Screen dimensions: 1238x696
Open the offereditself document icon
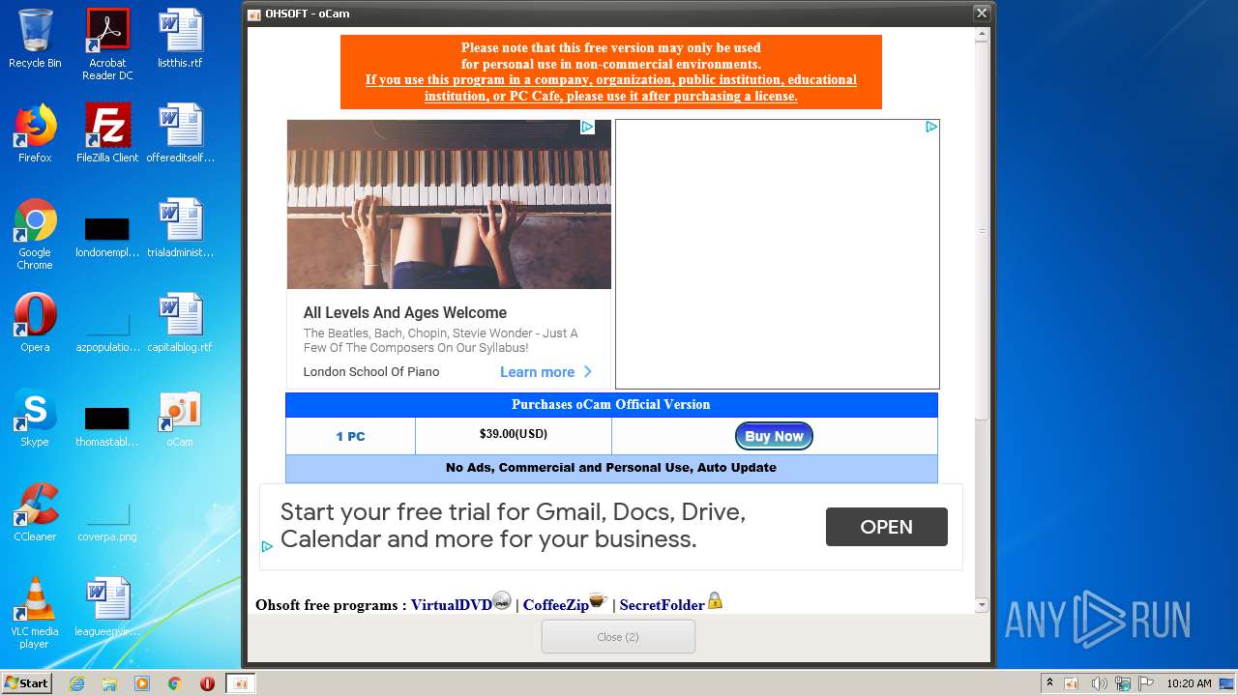[x=180, y=133]
